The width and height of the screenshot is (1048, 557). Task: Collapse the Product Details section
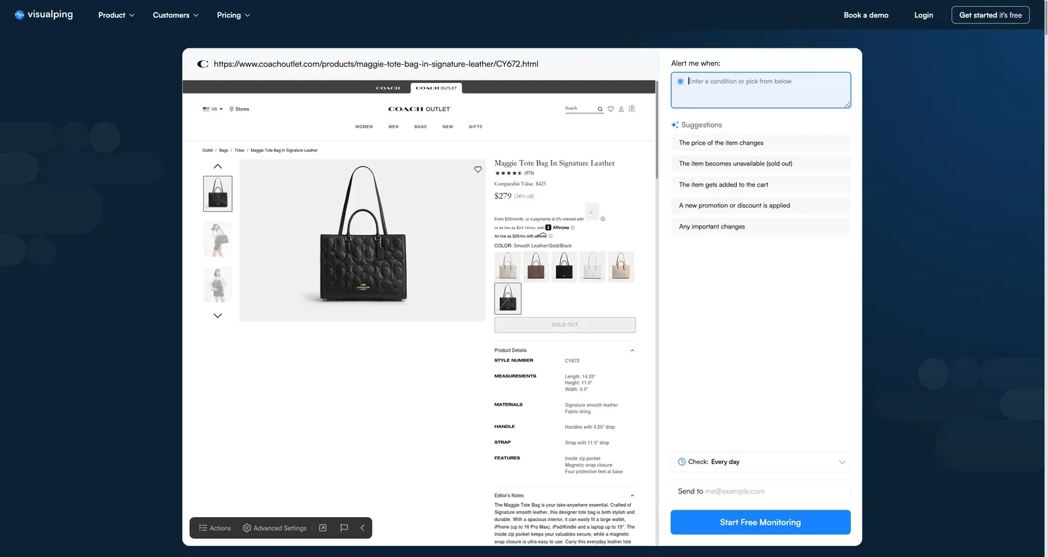(x=632, y=350)
